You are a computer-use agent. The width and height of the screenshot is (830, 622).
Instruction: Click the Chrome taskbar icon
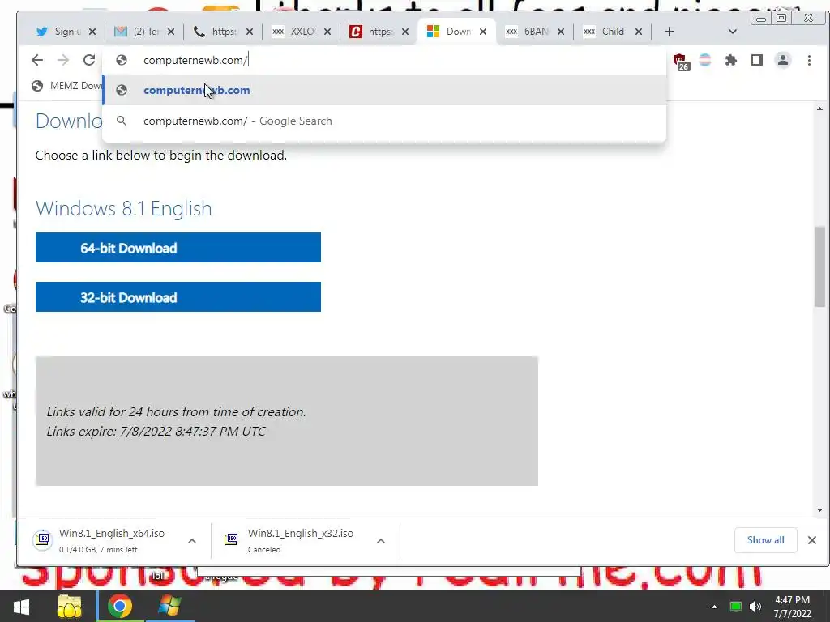[120, 606]
